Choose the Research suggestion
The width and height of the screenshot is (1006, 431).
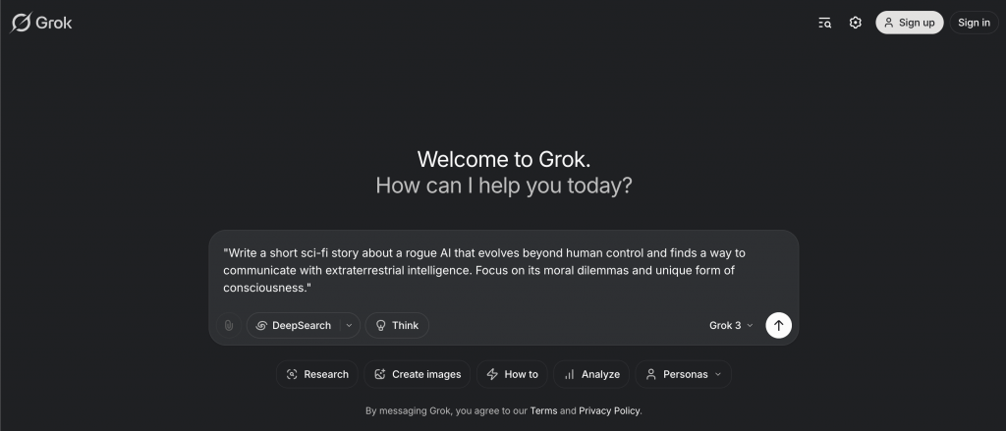(317, 374)
